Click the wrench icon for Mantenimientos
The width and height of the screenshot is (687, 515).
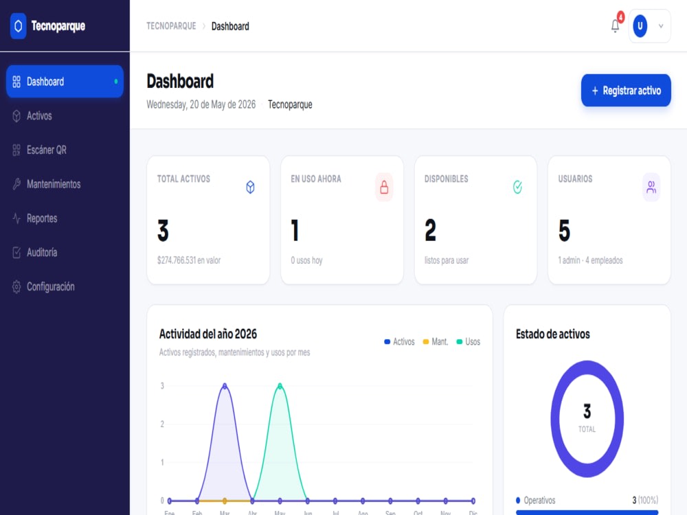[16, 184]
